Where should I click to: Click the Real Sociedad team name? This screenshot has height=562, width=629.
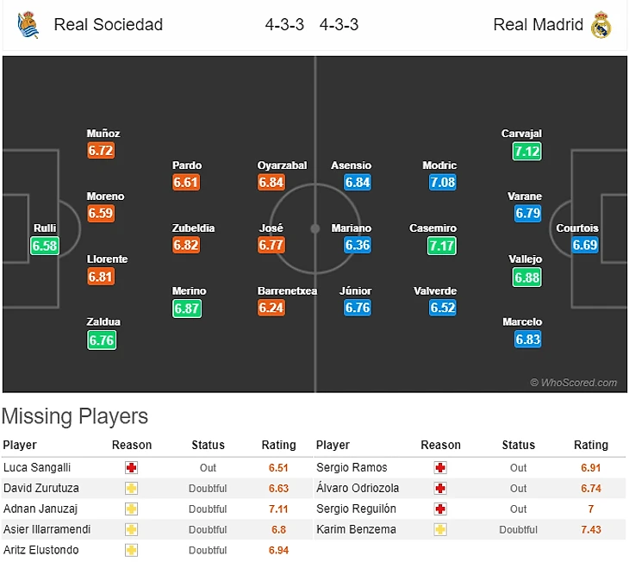coord(108,25)
